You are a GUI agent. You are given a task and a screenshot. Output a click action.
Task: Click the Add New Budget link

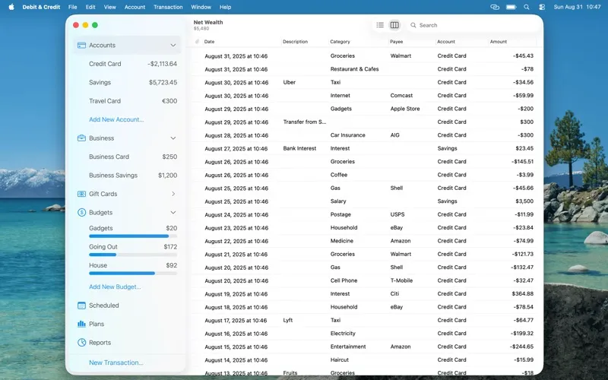(x=115, y=287)
